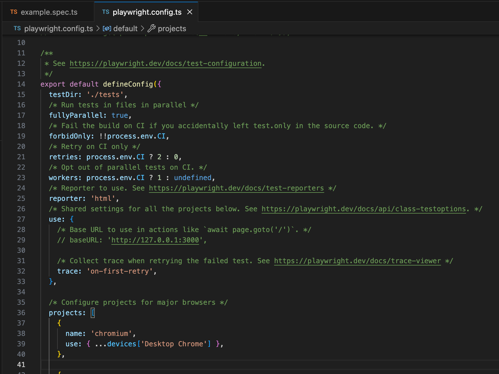499x374 pixels.
Task: Place cursor on the defineConfig function name
Action: tap(128, 84)
